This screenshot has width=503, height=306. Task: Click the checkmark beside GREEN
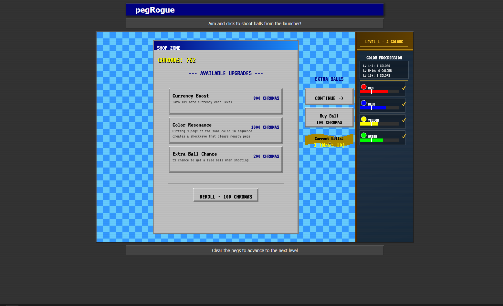[403, 136]
